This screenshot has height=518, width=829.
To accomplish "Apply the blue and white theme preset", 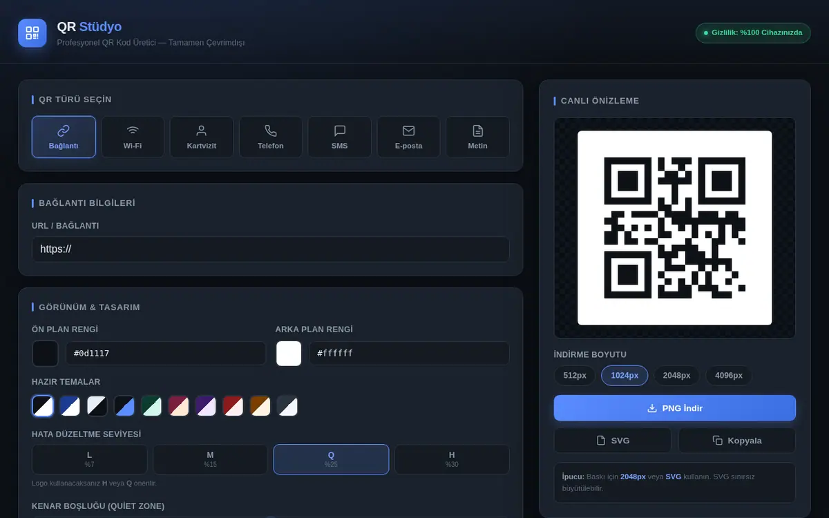I will [70, 405].
